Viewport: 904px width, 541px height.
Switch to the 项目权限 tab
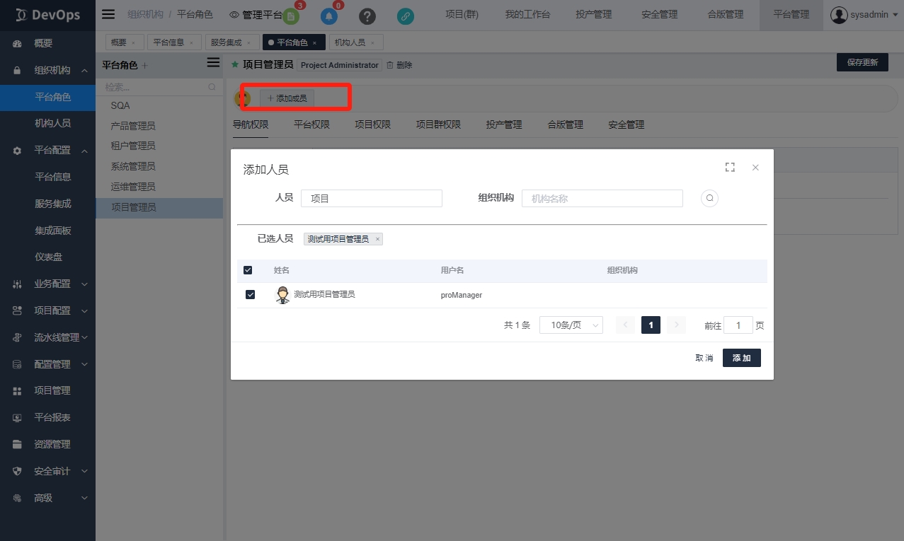tap(372, 124)
